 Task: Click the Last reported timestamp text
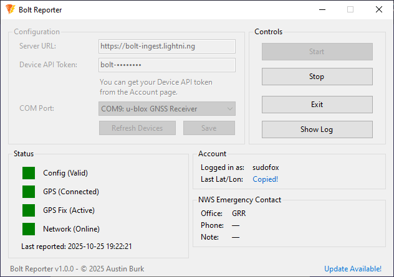77,246
